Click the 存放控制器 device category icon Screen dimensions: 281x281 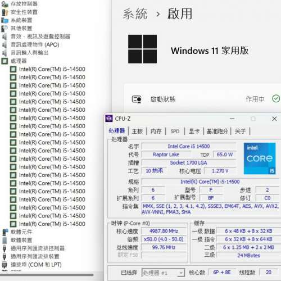(4, 4)
